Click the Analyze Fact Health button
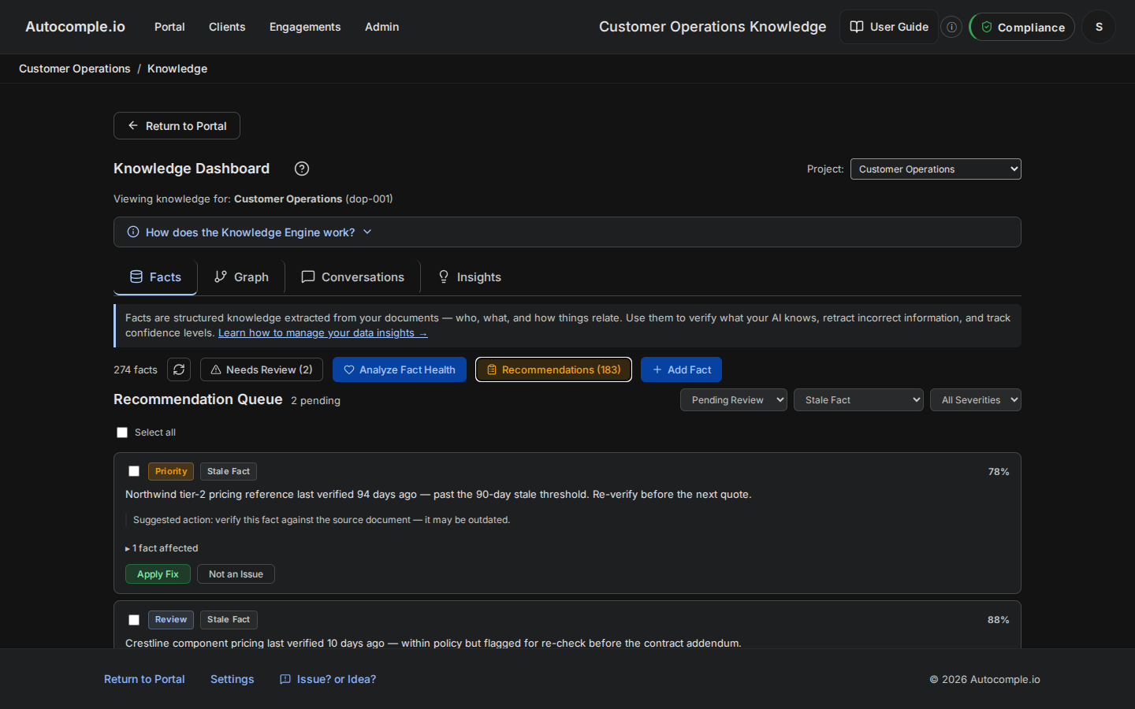 pyautogui.click(x=399, y=369)
